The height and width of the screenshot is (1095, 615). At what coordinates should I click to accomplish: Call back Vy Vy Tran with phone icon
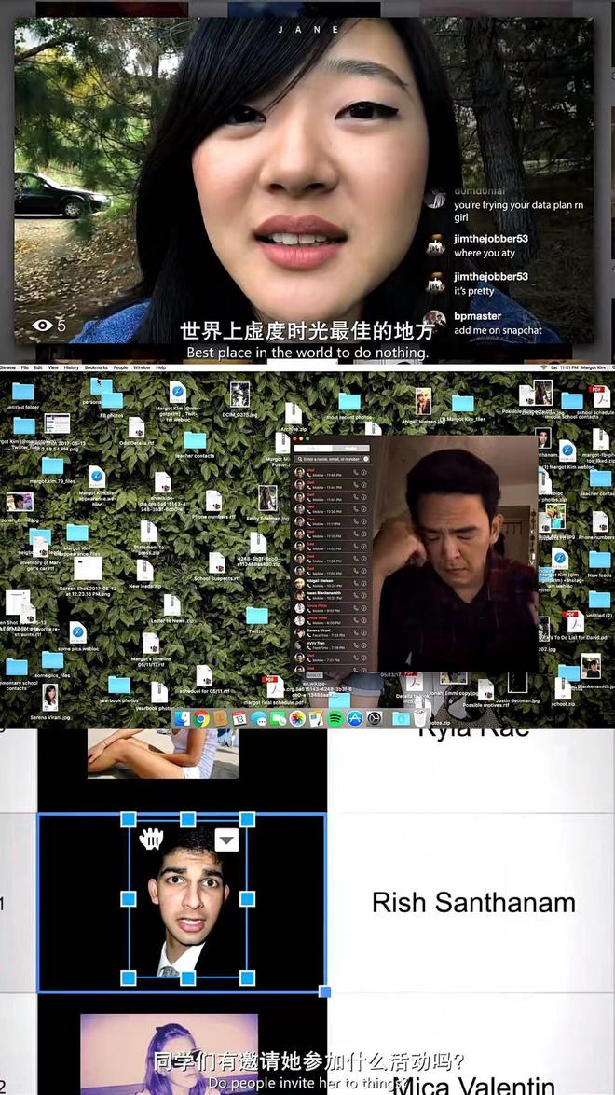356,645
